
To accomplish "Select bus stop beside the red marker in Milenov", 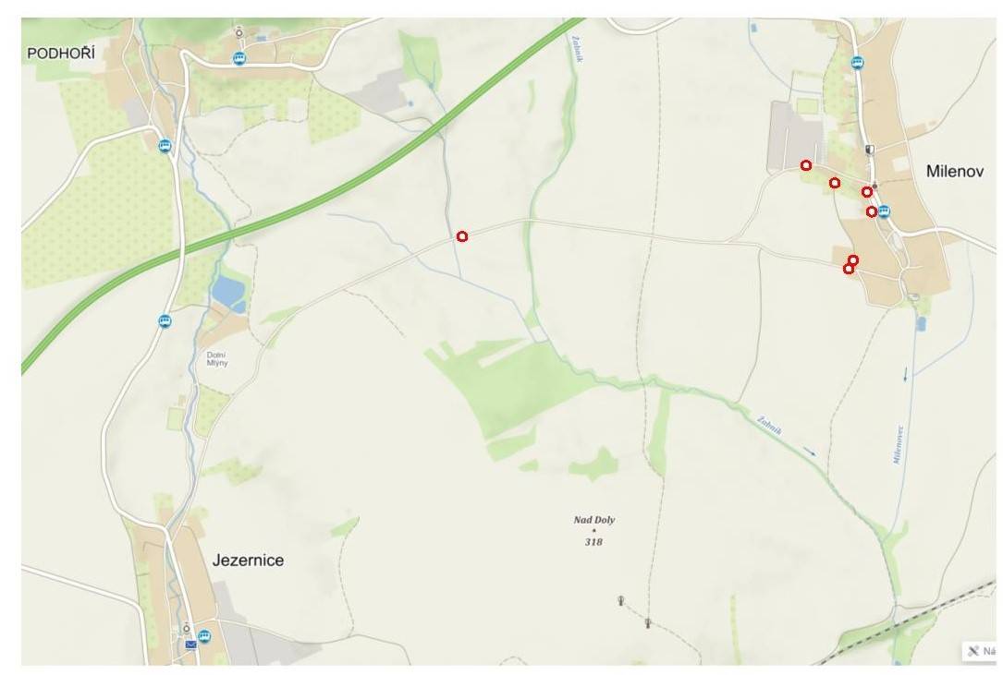I will [884, 211].
